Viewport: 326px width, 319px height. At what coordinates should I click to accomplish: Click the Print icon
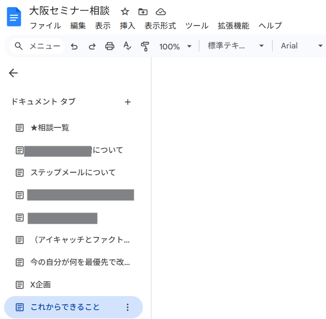(109, 46)
